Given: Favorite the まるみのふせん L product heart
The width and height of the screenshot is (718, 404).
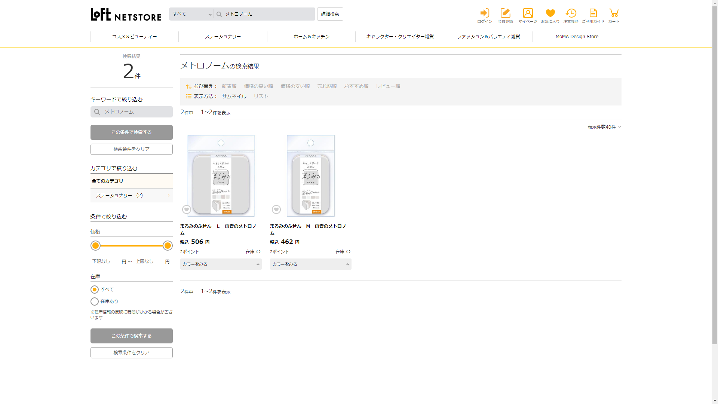Looking at the screenshot, I should click(x=187, y=209).
